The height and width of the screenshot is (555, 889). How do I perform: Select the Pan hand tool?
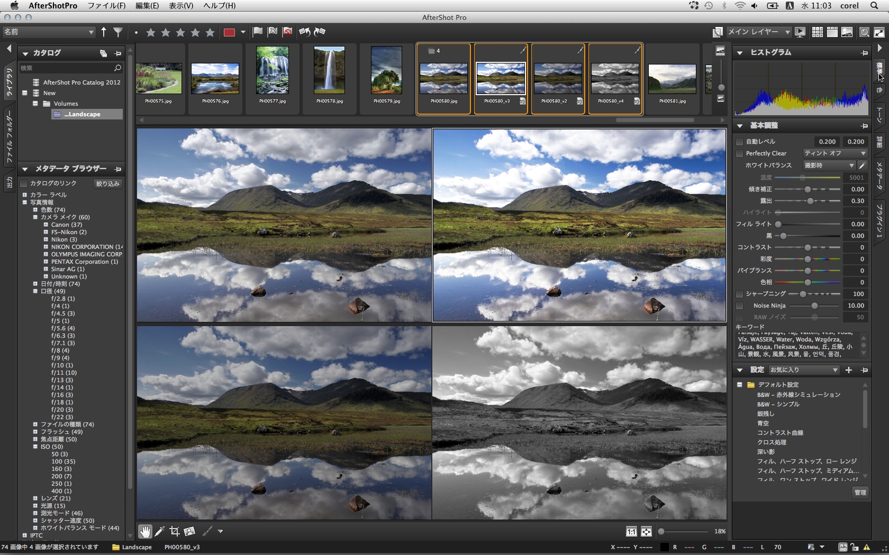click(144, 531)
